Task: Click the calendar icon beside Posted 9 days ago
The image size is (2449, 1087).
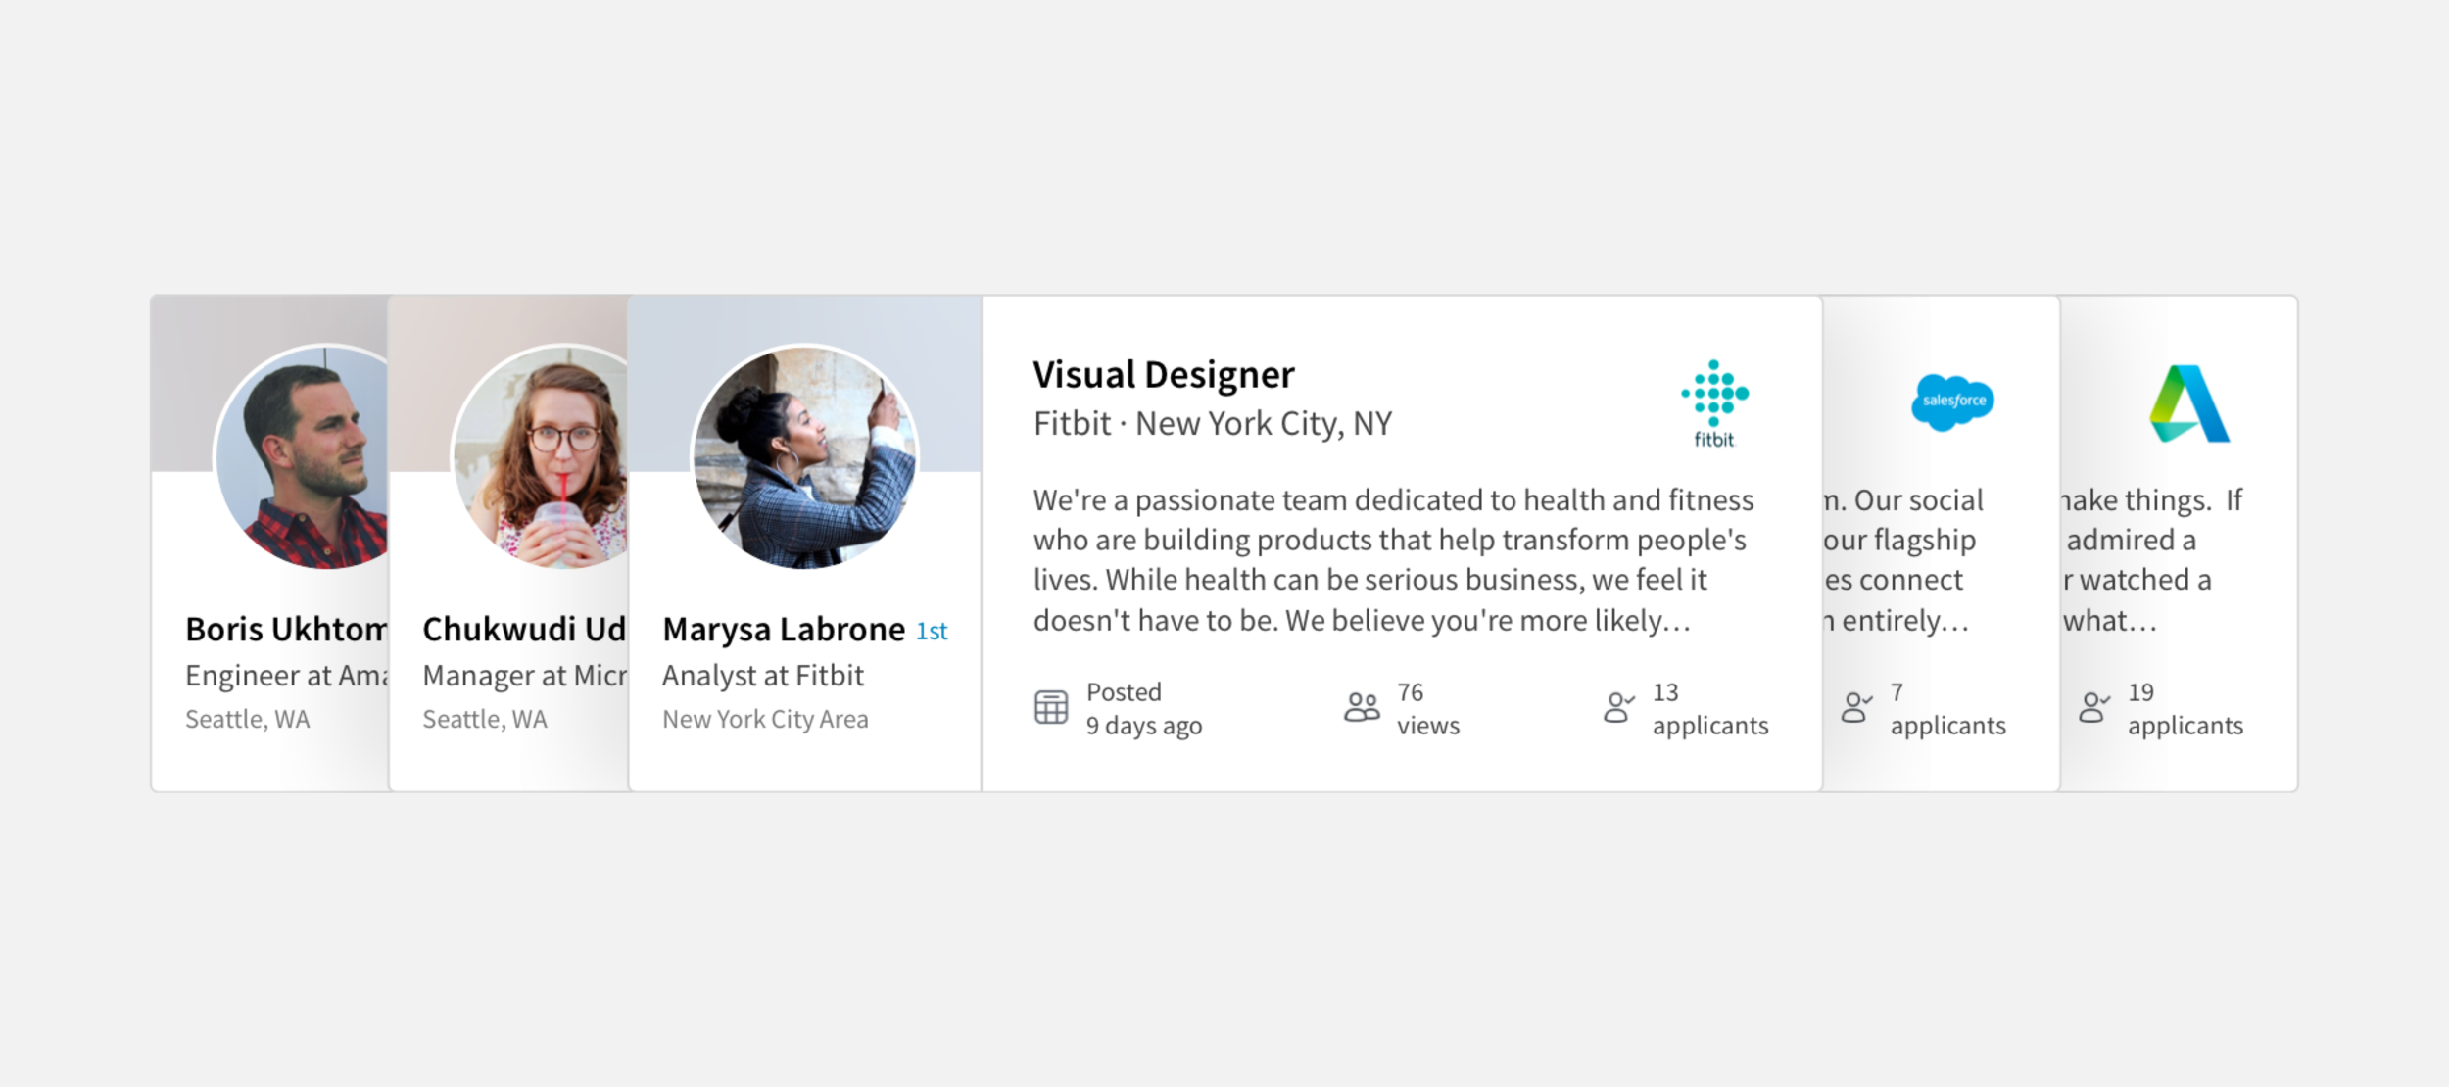Action: coord(1051,707)
